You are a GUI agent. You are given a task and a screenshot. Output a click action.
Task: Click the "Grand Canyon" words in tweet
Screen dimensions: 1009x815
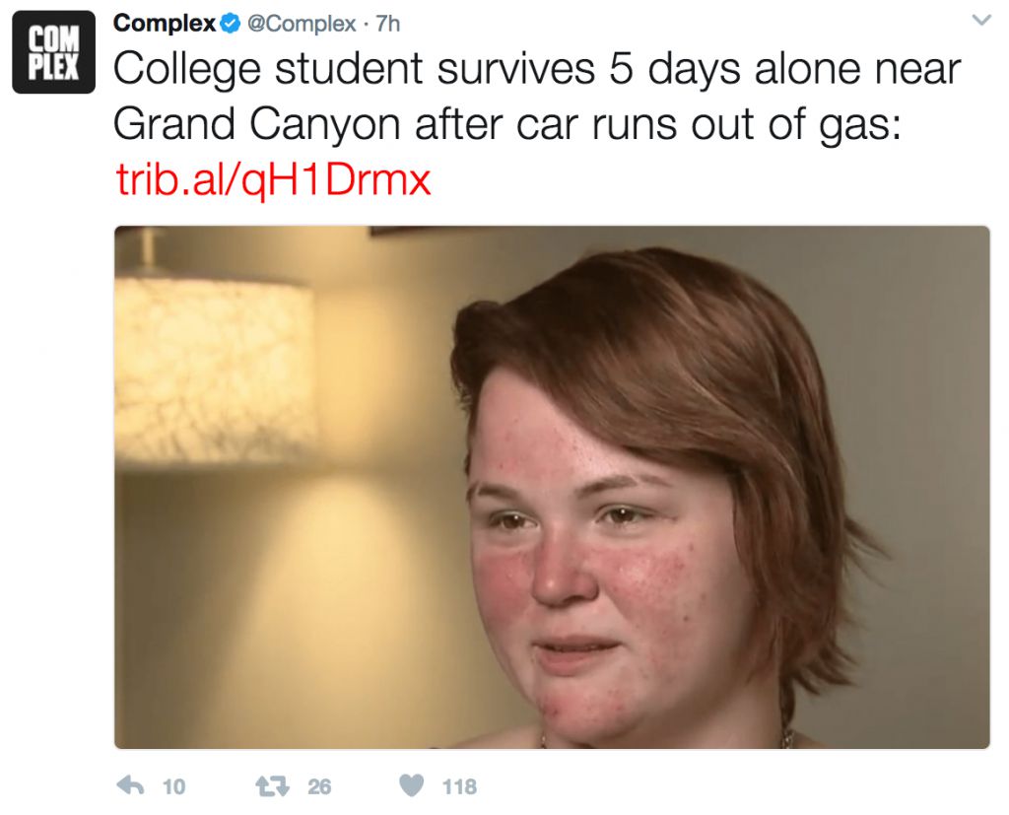click(257, 123)
